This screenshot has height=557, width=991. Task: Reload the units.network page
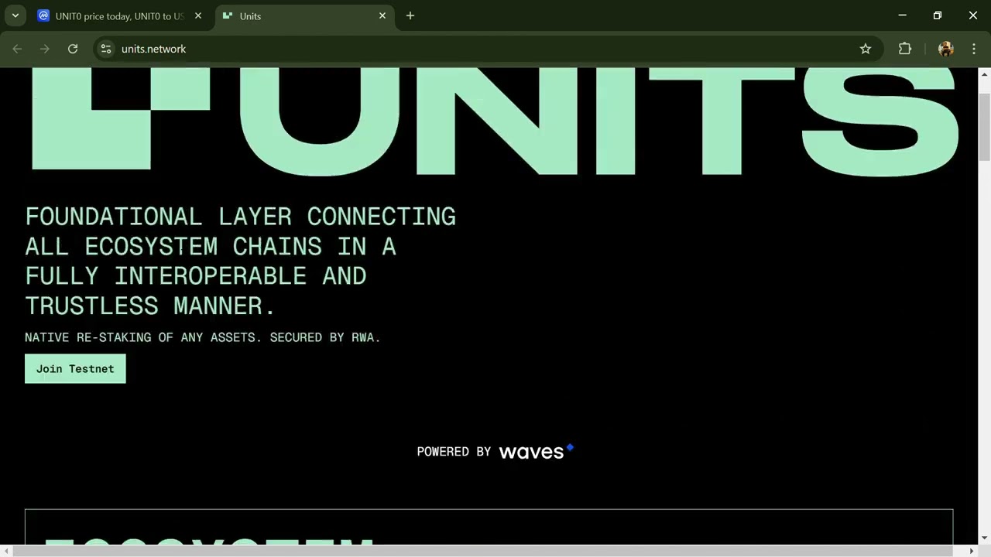(73, 49)
